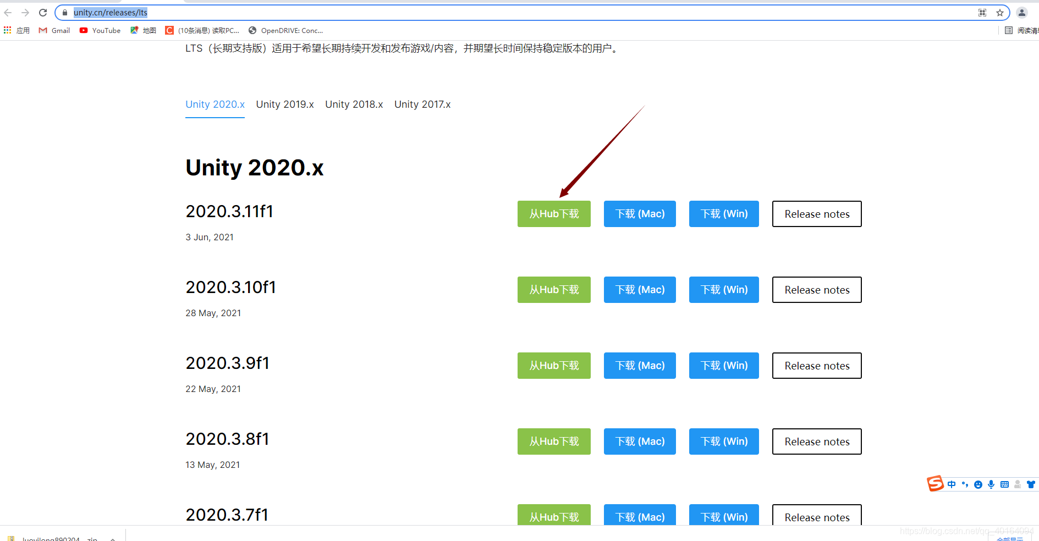The height and width of the screenshot is (541, 1039).
Task: Open the QR code icon in address bar
Action: pos(982,13)
